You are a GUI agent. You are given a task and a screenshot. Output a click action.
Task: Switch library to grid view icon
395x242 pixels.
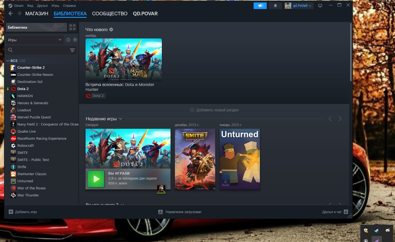point(72,27)
